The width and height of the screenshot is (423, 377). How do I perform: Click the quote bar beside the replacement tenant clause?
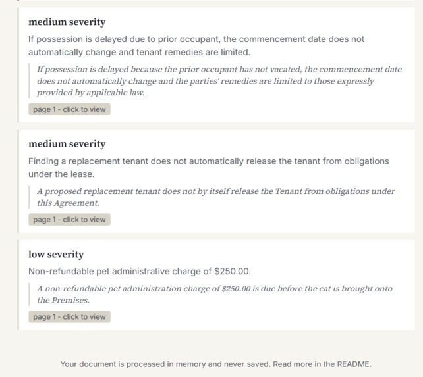coord(29,197)
